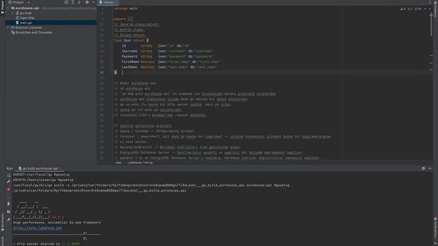
Task: Click User breadcrumb below editor
Action: (x=118, y=163)
